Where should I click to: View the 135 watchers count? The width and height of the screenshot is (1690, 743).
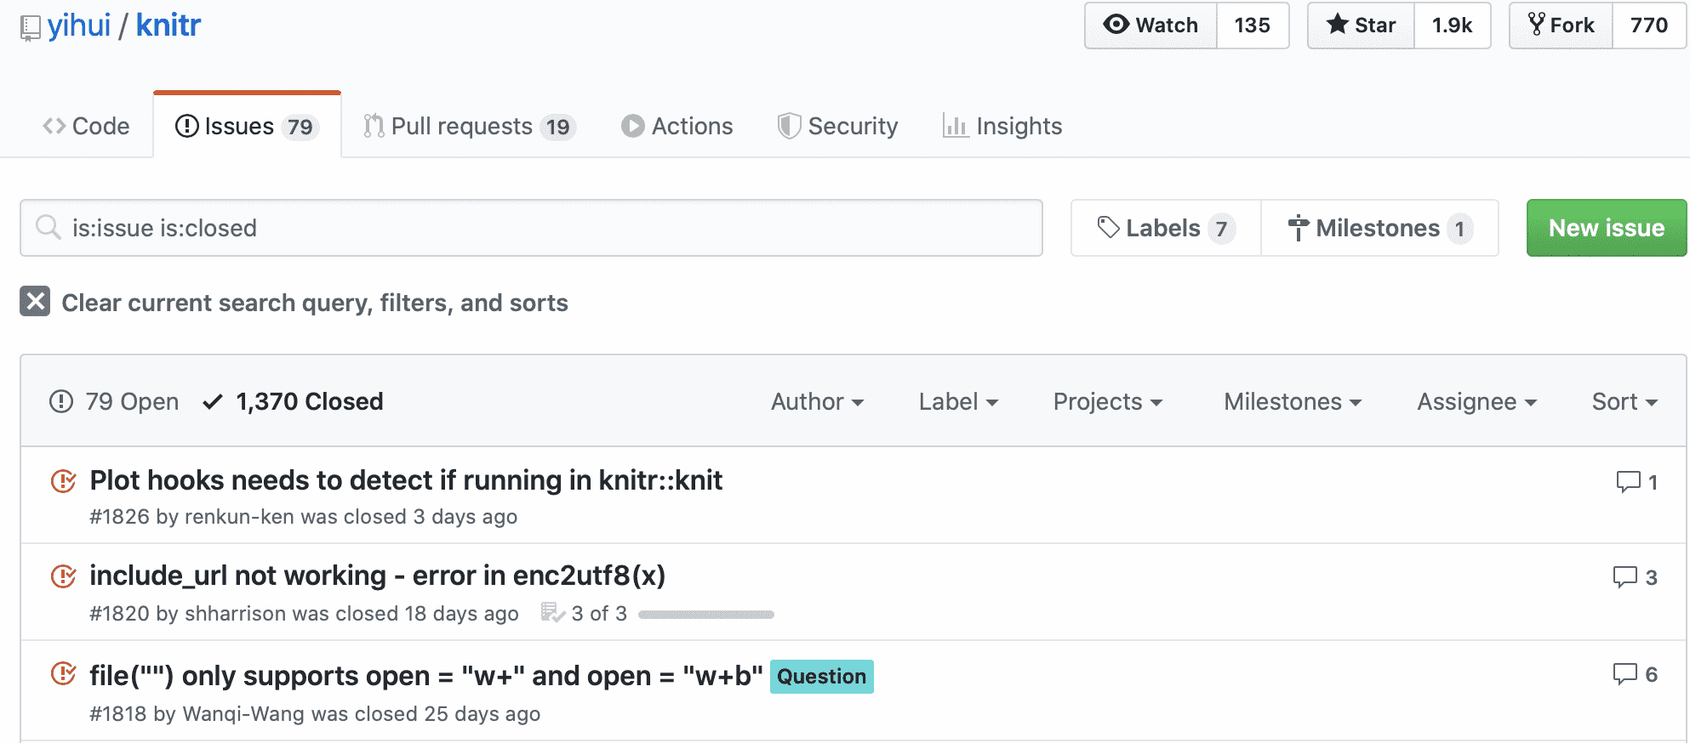click(1253, 26)
